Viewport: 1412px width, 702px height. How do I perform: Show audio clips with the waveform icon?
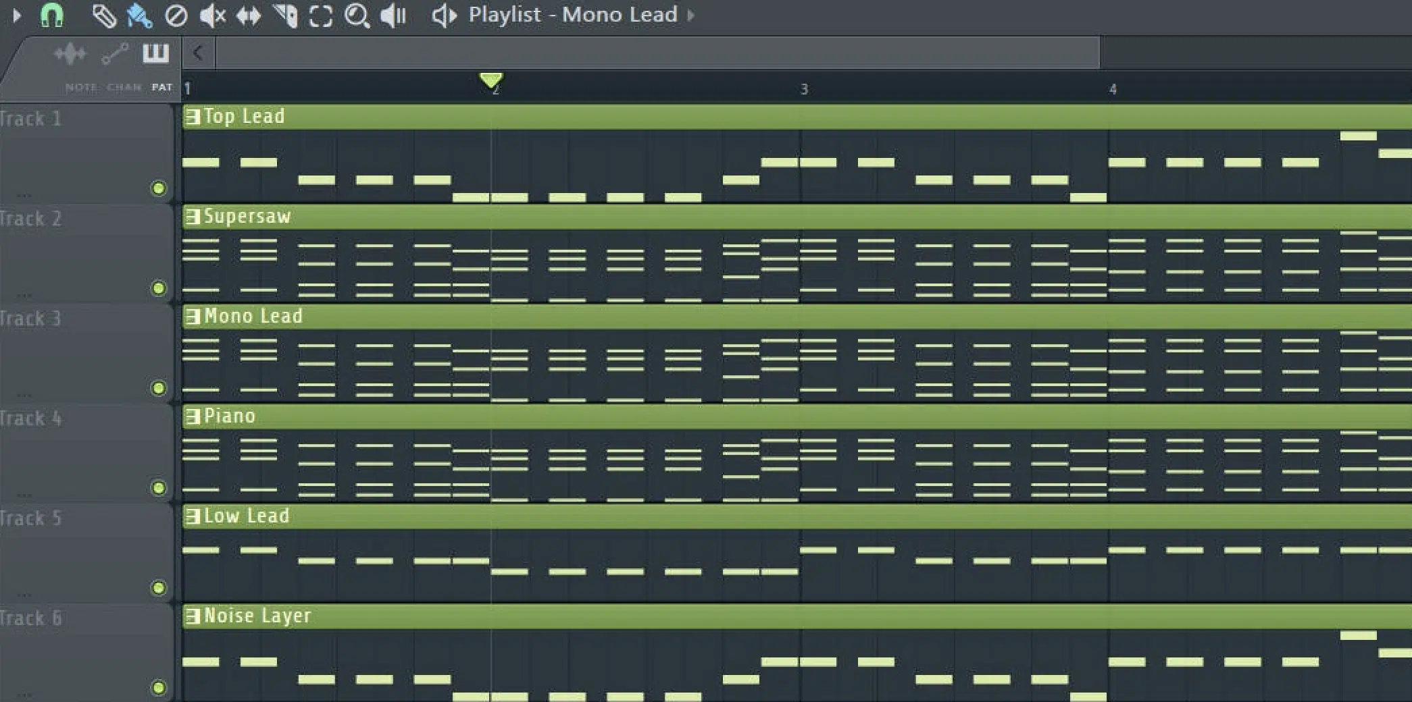(x=70, y=53)
